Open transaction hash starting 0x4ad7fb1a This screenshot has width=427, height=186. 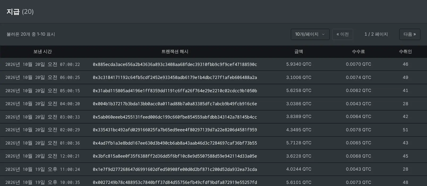175,143
